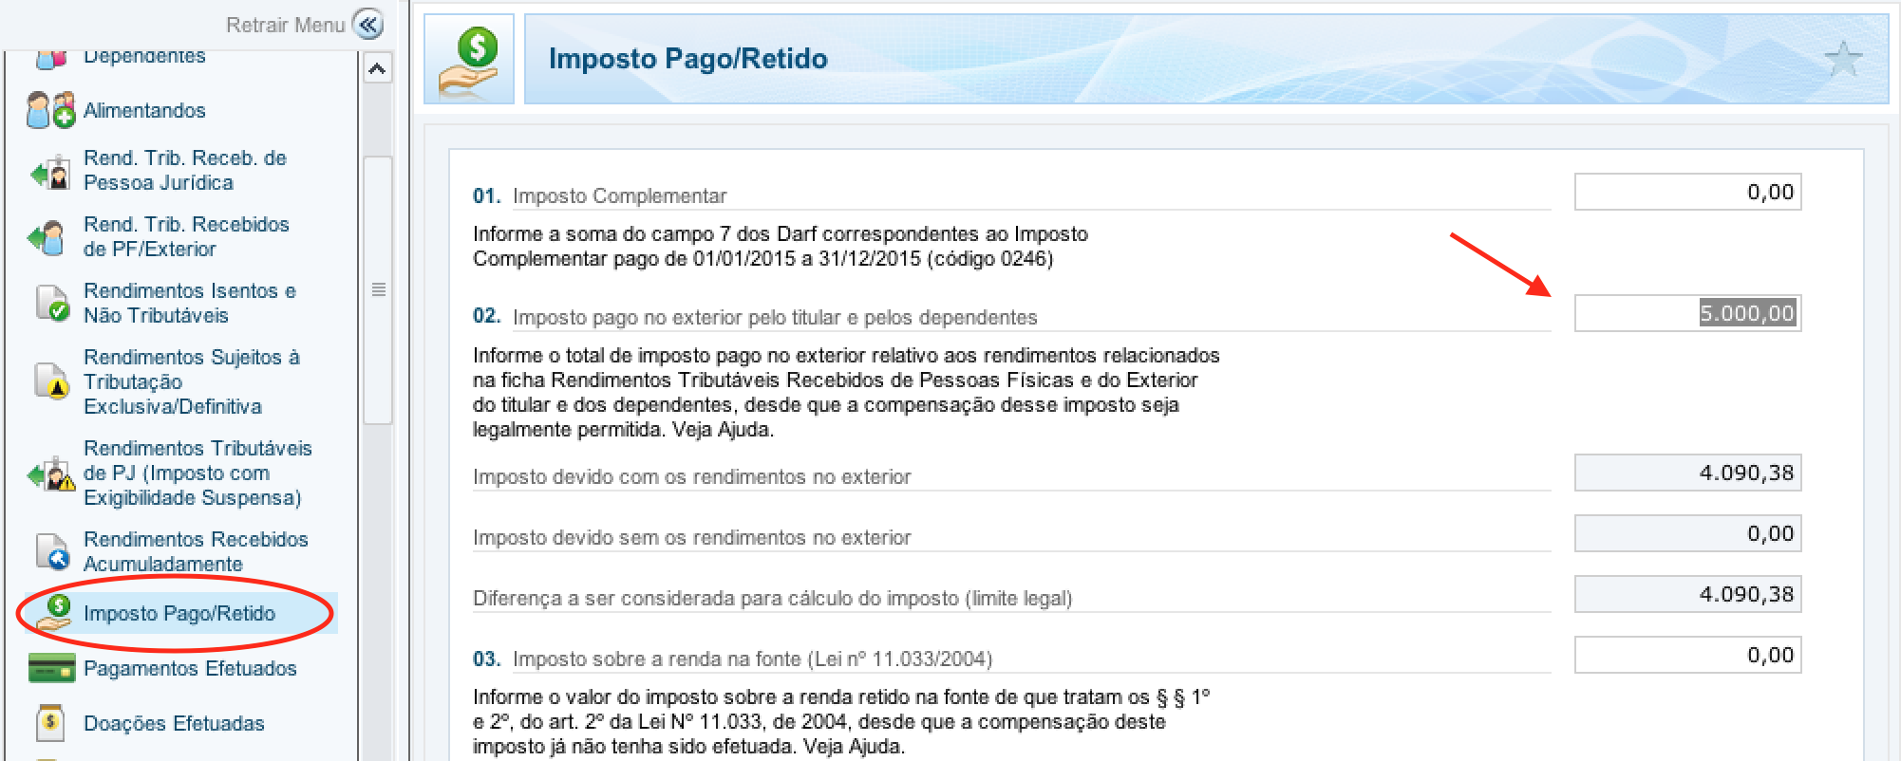Screen dimensions: 1901x761
Task: Click the '02. Imposto pago no exterior' label
Action: tap(755, 317)
